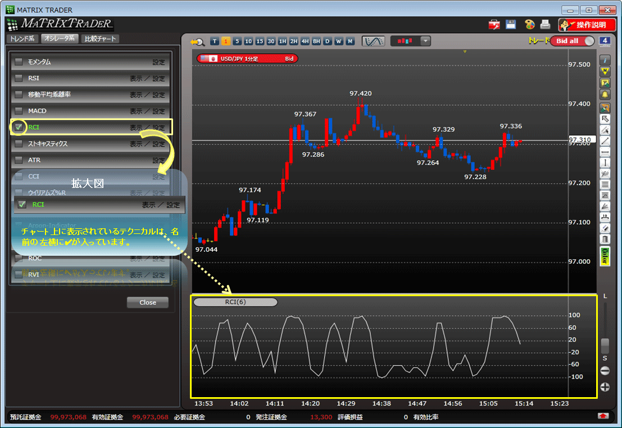Select the 4H timeframe

[x=305, y=41]
